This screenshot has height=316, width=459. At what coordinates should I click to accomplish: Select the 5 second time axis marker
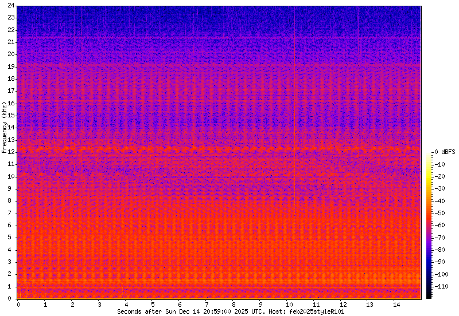click(x=153, y=305)
